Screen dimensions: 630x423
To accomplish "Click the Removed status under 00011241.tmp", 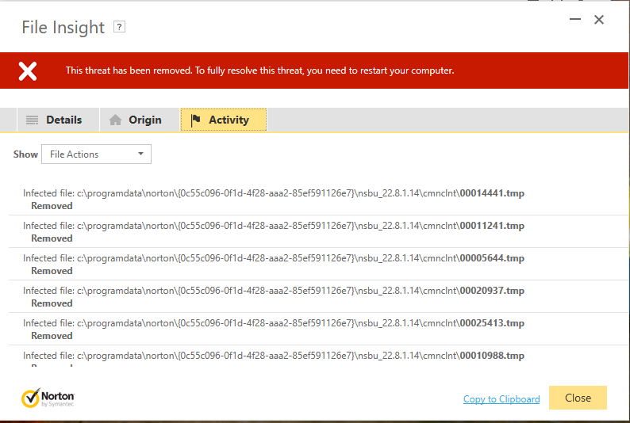I will click(52, 238).
